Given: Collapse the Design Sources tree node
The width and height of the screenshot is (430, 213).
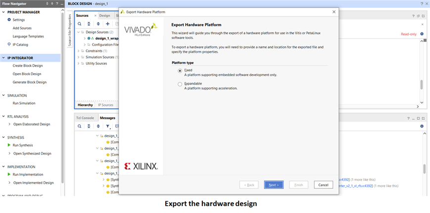Looking at the screenshot, I should point(79,32).
